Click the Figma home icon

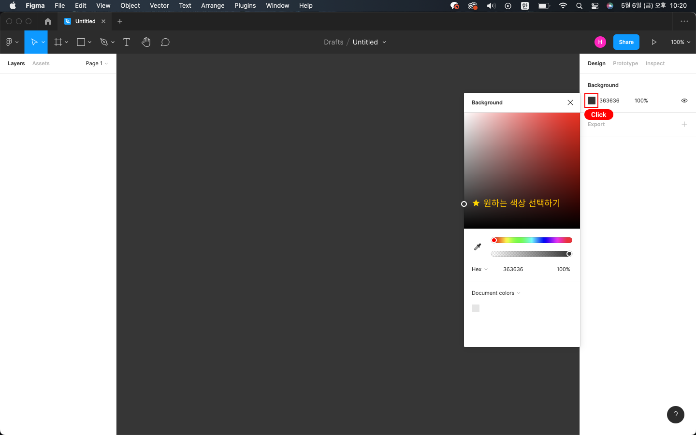[47, 21]
